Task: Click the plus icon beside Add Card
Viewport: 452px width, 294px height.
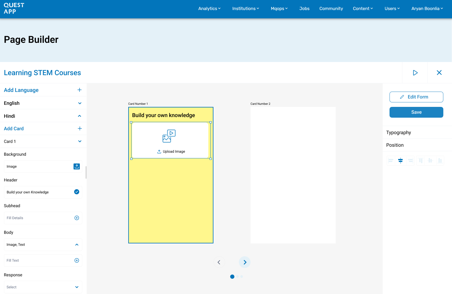Action: click(x=80, y=128)
